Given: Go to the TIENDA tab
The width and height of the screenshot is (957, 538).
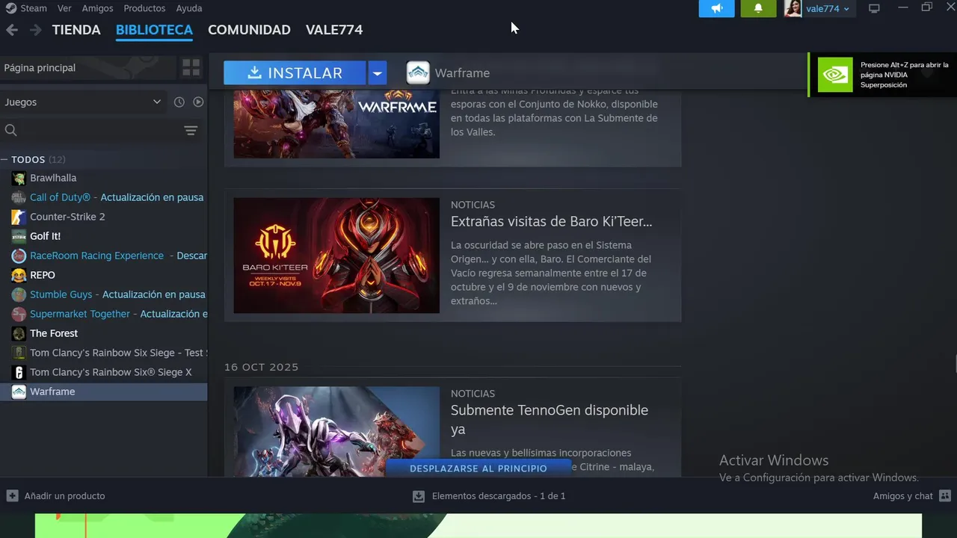Looking at the screenshot, I should coord(76,30).
